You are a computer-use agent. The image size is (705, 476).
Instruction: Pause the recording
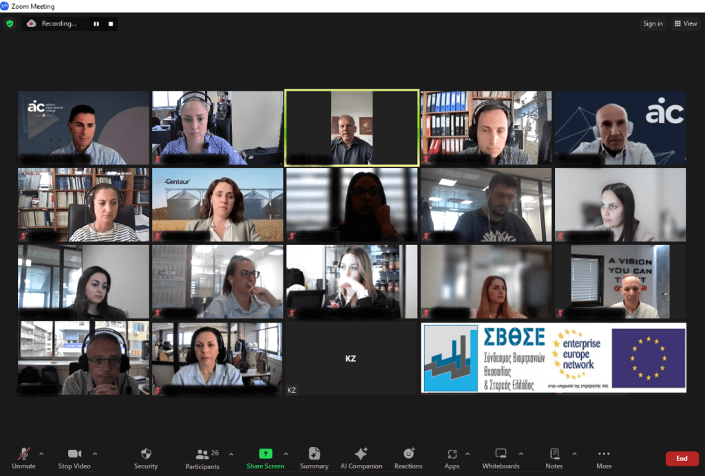96,24
